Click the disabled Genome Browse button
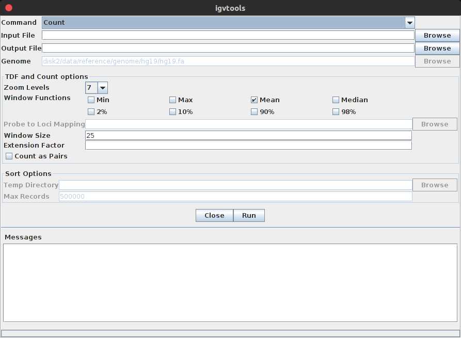 (437, 61)
